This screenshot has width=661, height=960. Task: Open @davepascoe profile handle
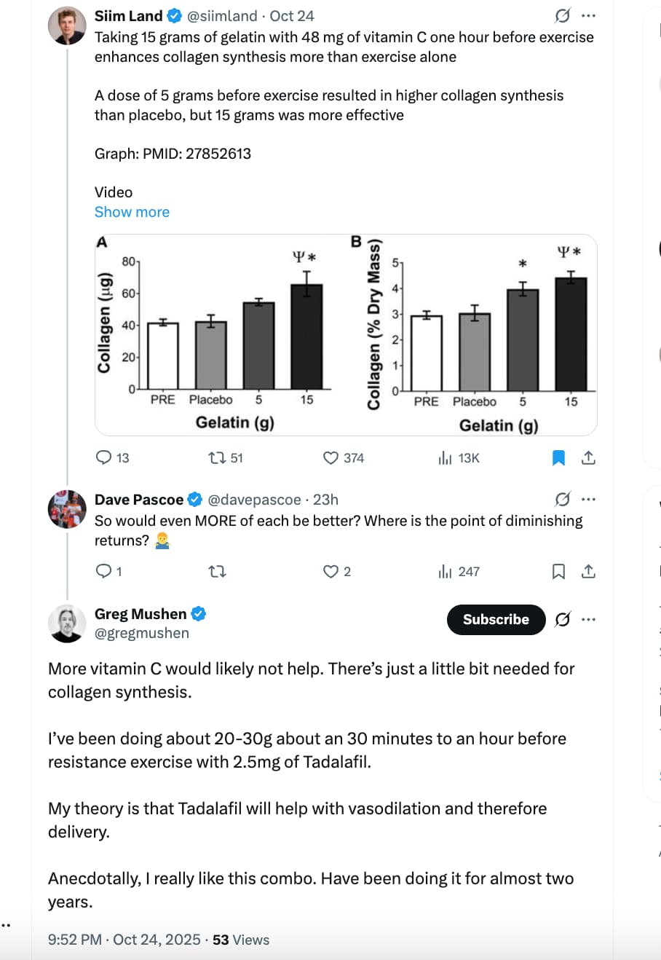pos(254,500)
